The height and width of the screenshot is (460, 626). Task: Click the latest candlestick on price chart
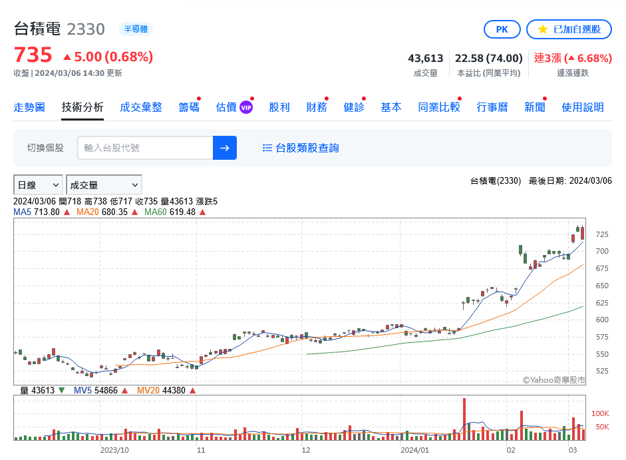(x=583, y=232)
